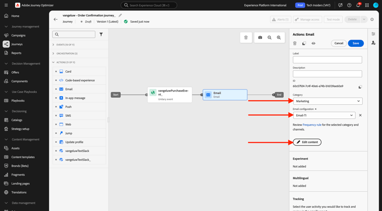Screen dimensions: 382x211
Task: Open the help question mark icon
Action: (x=349, y=5)
